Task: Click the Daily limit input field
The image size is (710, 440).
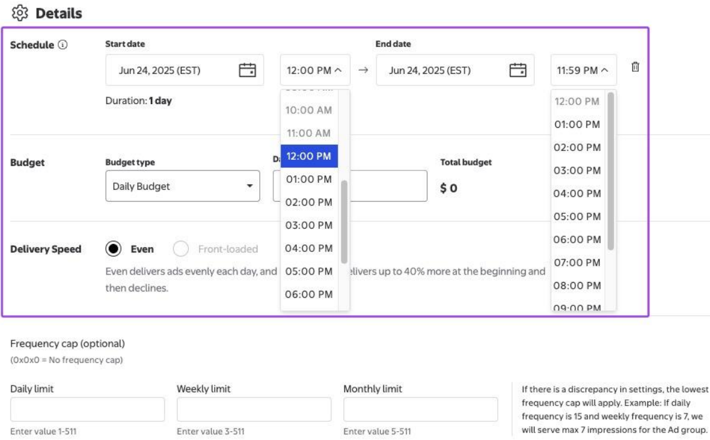Action: coord(87,409)
